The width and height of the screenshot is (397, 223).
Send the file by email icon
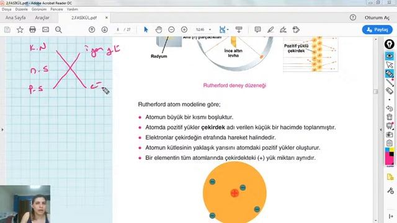pos(45,30)
